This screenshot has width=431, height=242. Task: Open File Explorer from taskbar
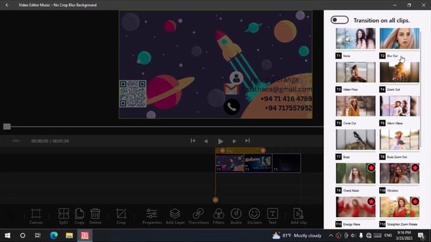(69, 235)
